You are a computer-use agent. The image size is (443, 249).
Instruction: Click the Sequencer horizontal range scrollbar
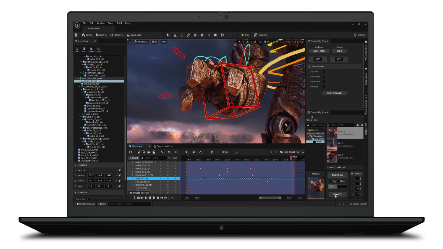point(270,198)
